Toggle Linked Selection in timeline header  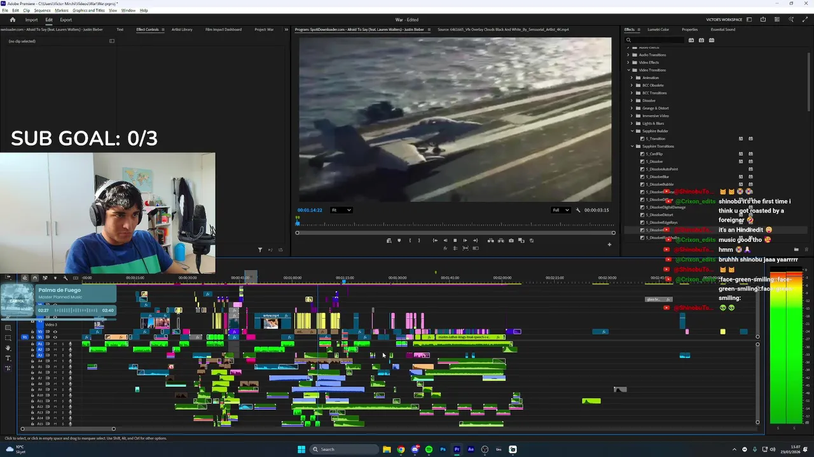[45, 277]
